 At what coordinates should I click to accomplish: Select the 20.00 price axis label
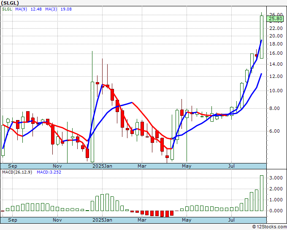pyautogui.click(x=276, y=36)
